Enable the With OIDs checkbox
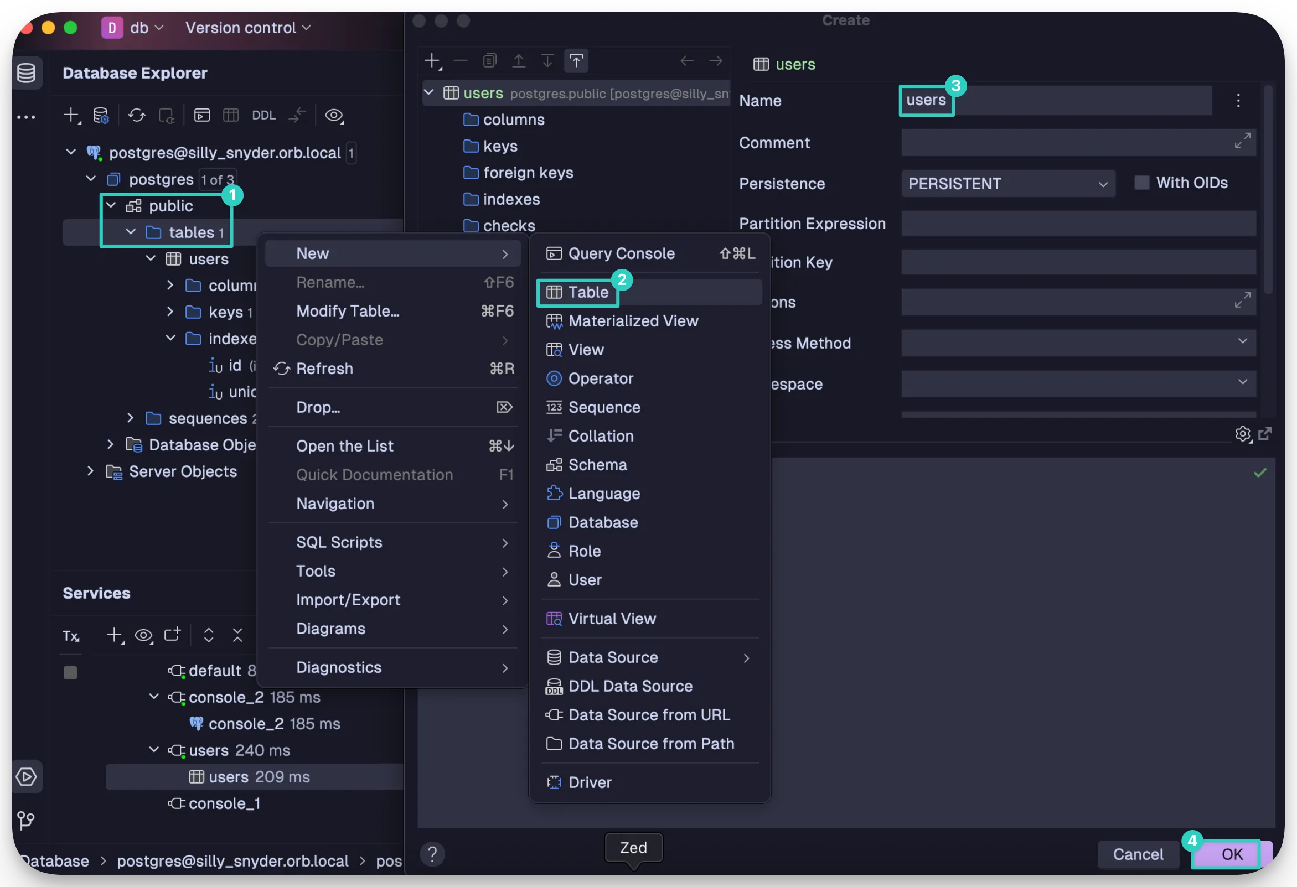 point(1142,183)
